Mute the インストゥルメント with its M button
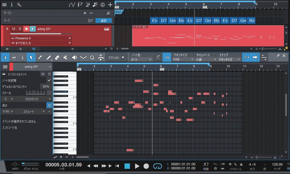Viewport: 290px width, 174px height. pyautogui.click(x=43, y=74)
